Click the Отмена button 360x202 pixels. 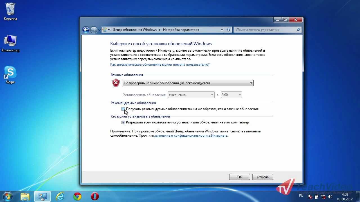pyautogui.click(x=263, y=177)
